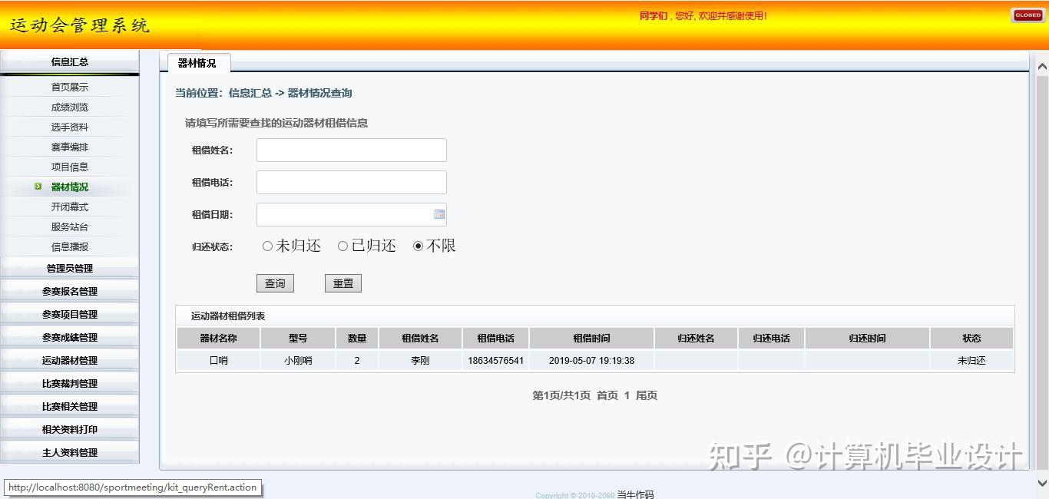Expand the 比赛裁判管理 section
The height and width of the screenshot is (499, 1049).
[x=69, y=383]
